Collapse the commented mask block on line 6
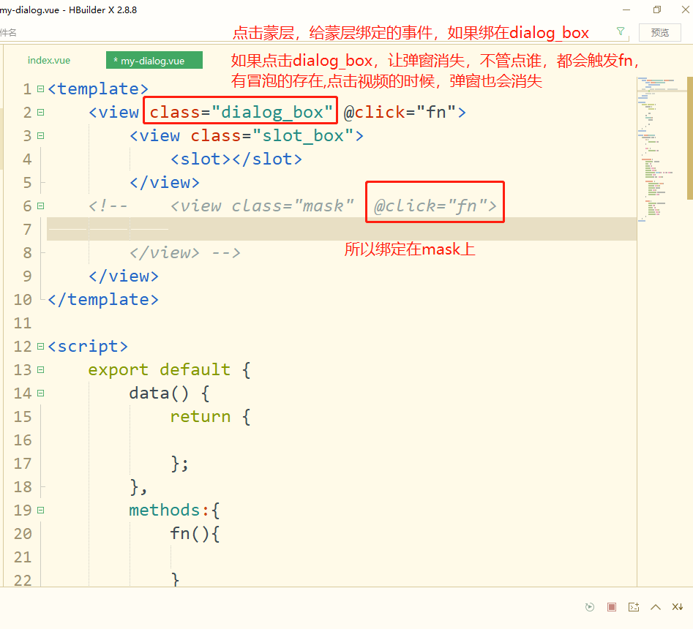Image resolution: width=693 pixels, height=629 pixels. click(x=41, y=206)
